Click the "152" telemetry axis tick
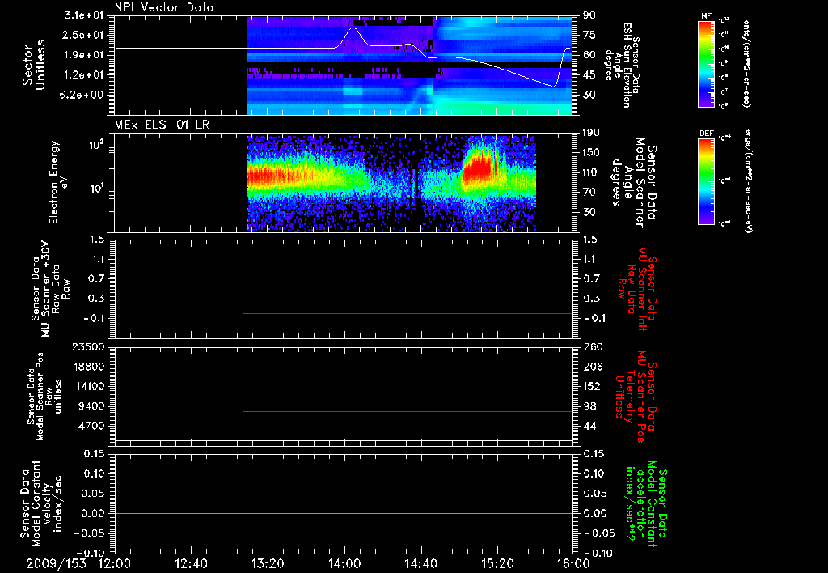Screen dimensions: 828x573 [x=592, y=386]
